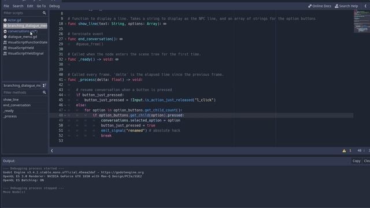Jump to _ready method
The height and width of the screenshot is (208, 370).
coord(9,111)
